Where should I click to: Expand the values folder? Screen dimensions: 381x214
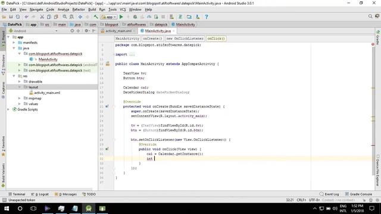[20, 104]
